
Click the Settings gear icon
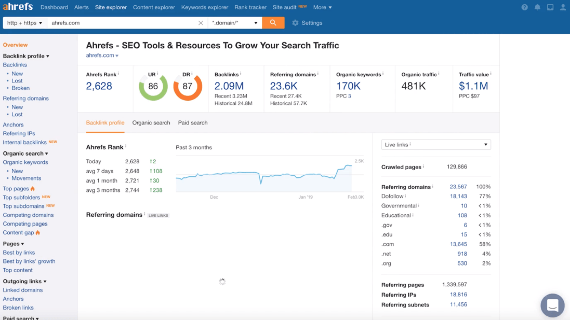(x=295, y=23)
